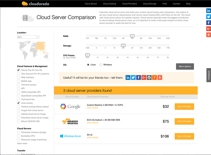Image resolution: width=211 pixels, height=155 pixels.
Task: Enable Web Interface filter
Action: 18,77
